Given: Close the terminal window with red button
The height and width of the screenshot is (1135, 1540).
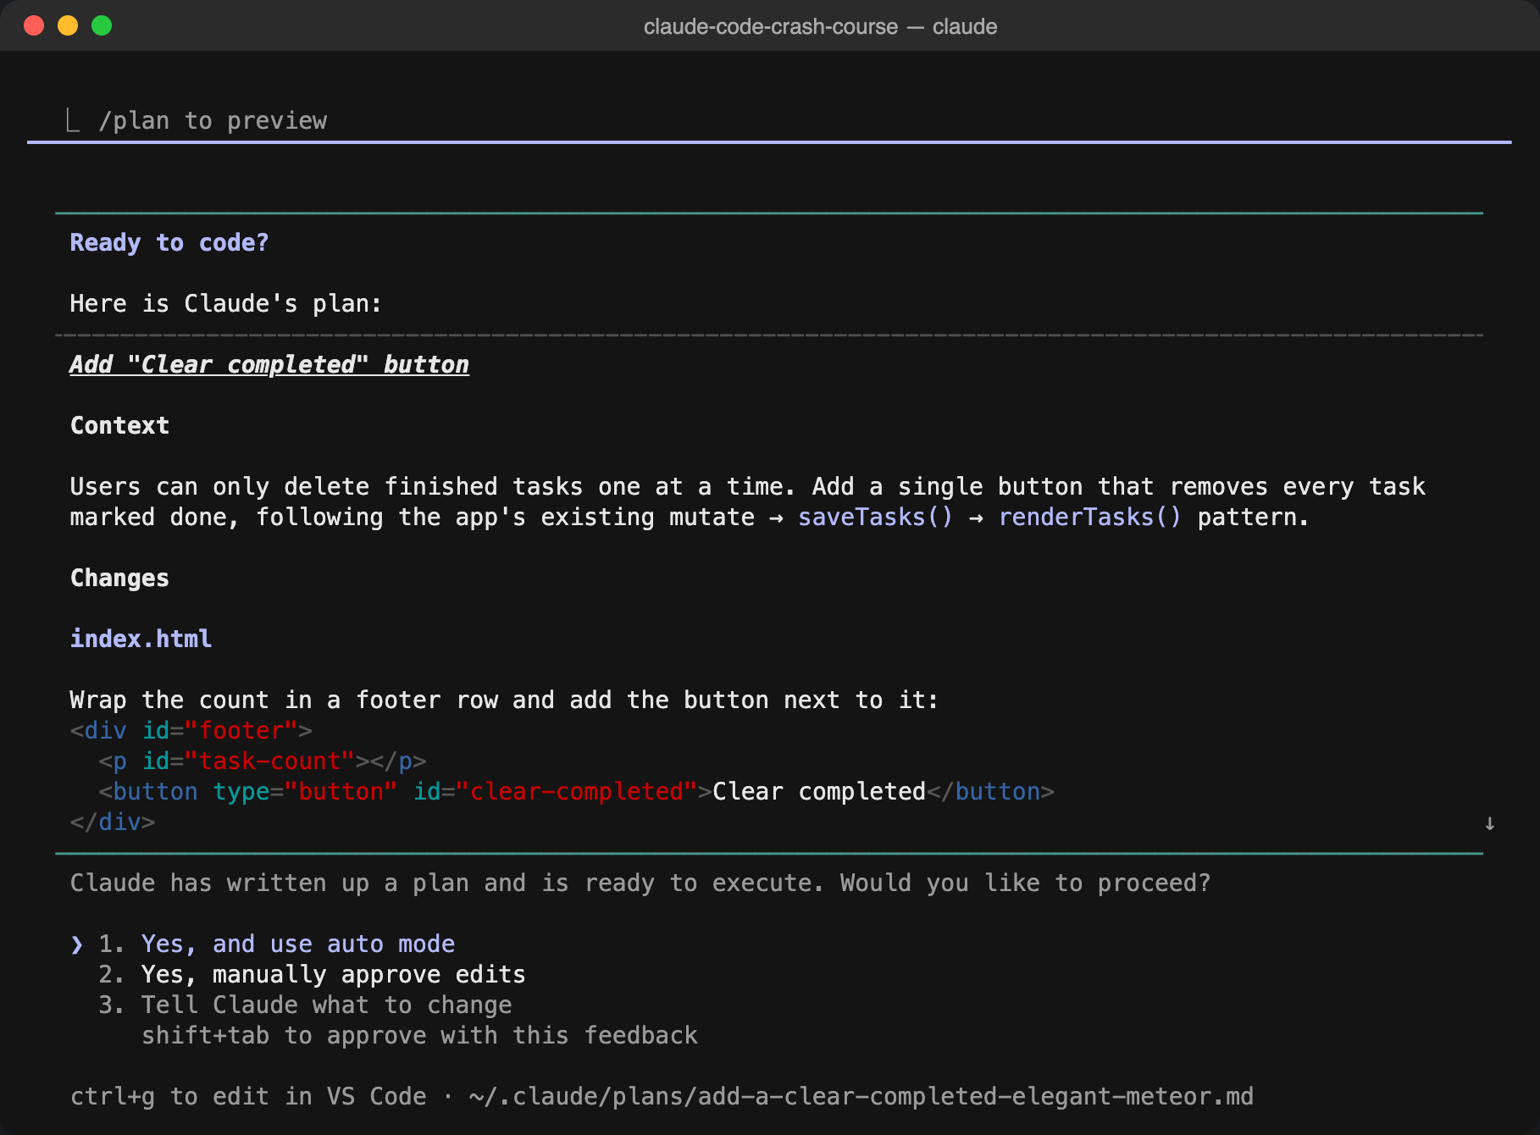Looking at the screenshot, I should point(34,25).
